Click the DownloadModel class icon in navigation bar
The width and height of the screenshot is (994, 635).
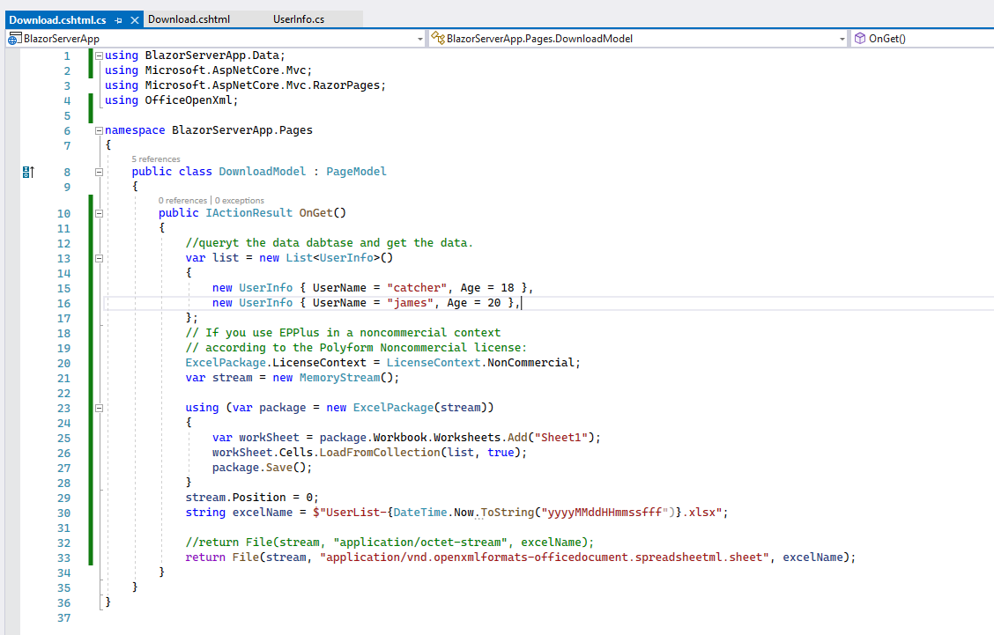pos(437,39)
